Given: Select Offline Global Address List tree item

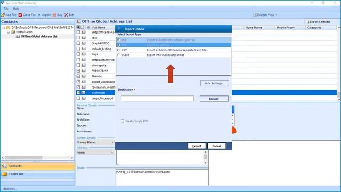Looking at the screenshot, I should pyautogui.click(x=39, y=37).
